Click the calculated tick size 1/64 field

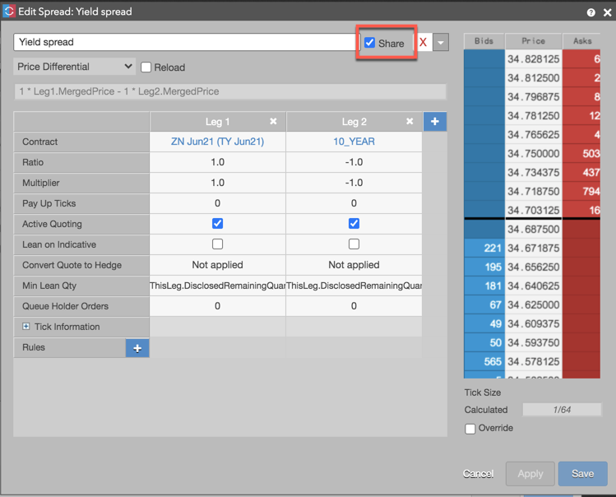(562, 410)
